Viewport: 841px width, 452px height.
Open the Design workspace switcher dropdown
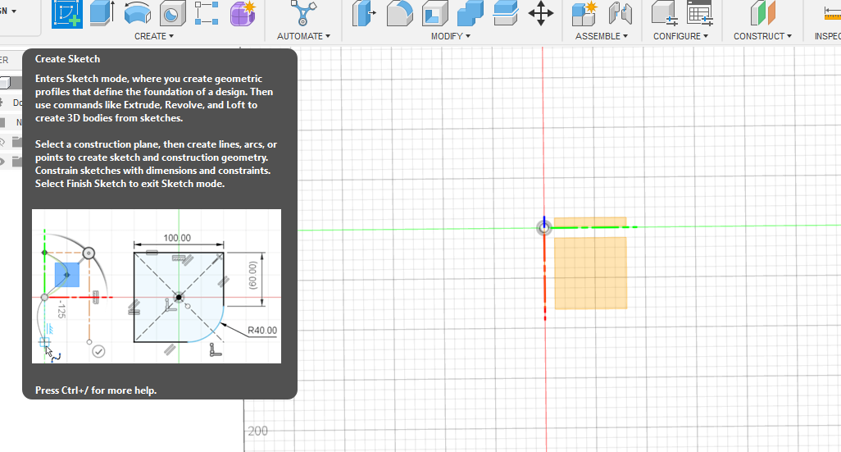(x=8, y=11)
